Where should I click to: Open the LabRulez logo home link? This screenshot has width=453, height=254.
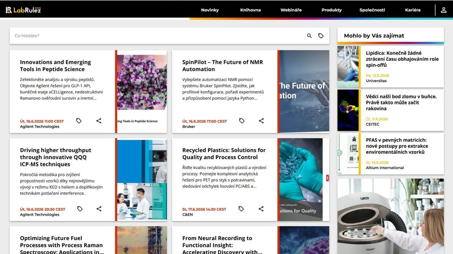click(x=23, y=10)
